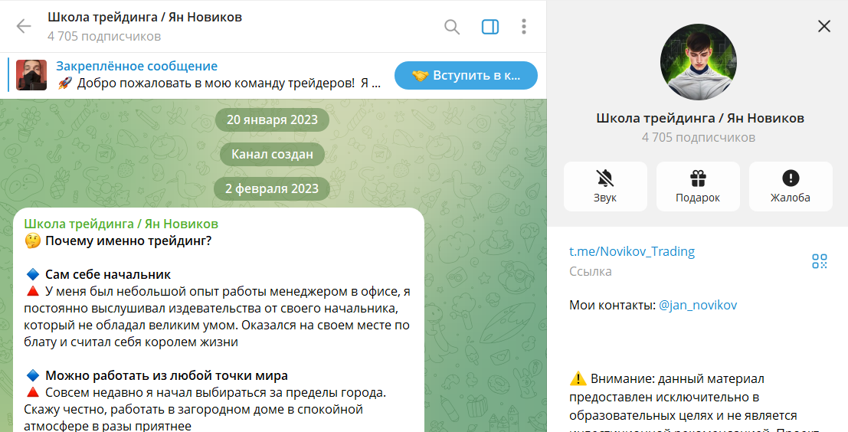The image size is (848, 432).
Task: Click the 2 февраля 2023 date badge
Action: click(x=272, y=188)
